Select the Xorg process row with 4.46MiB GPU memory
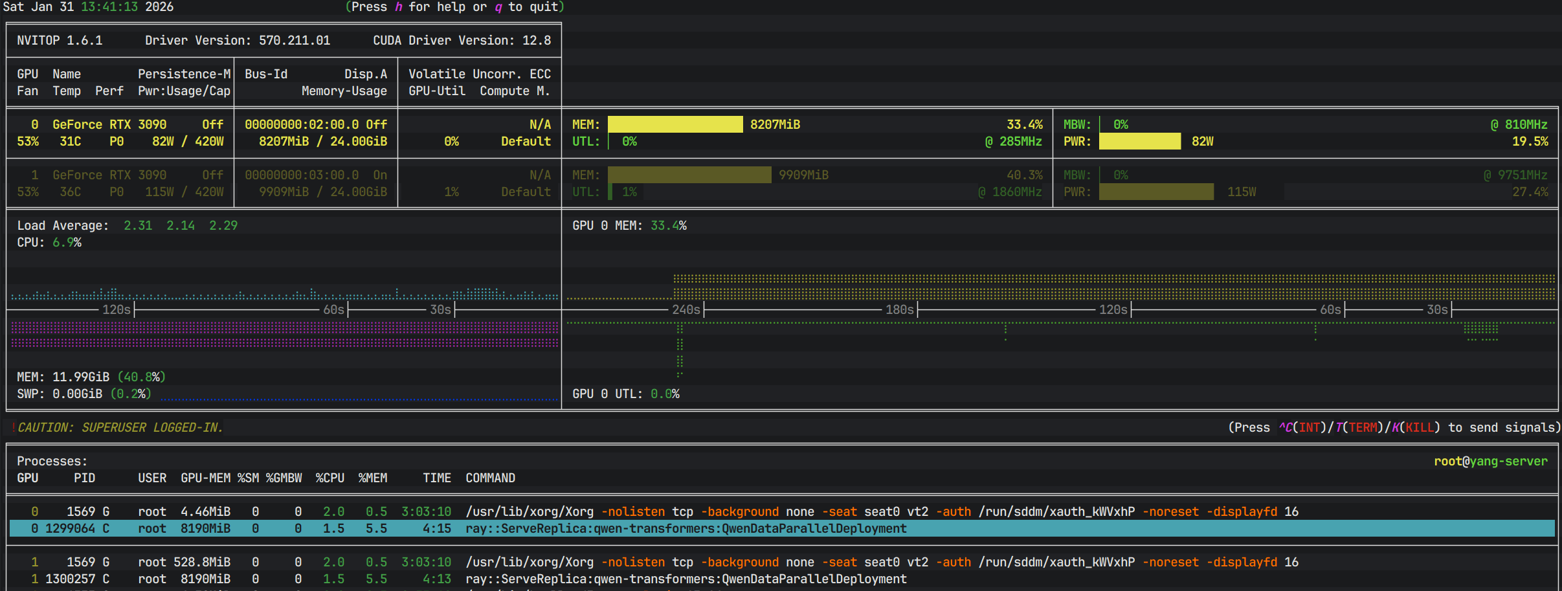1562x591 pixels. [x=782, y=511]
